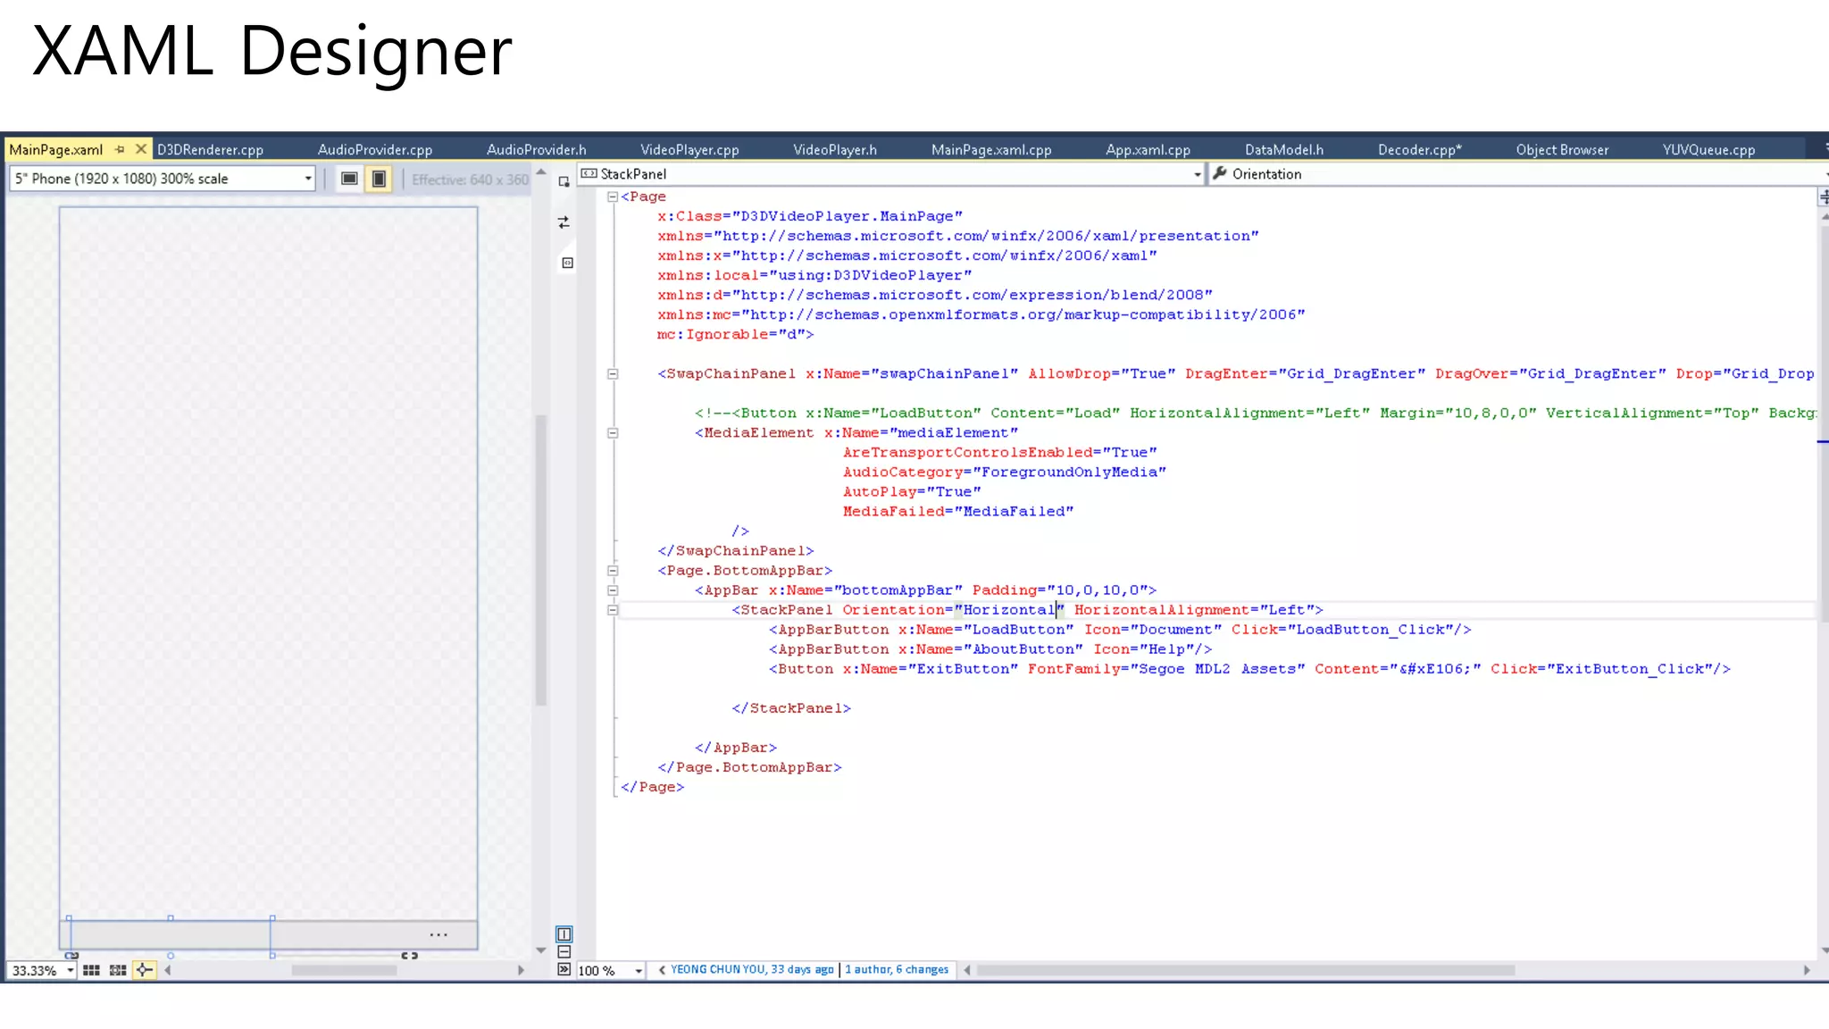The height and width of the screenshot is (1029, 1829).
Task: Click the designer vertical scrollbar thumb
Action: coord(540,560)
